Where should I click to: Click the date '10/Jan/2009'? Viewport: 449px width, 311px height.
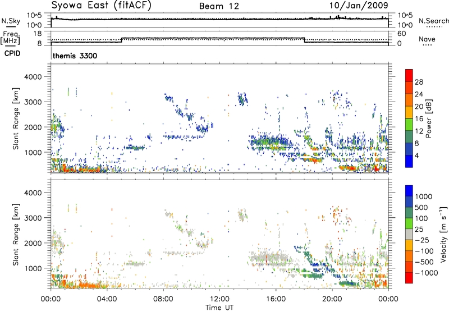(359, 5)
